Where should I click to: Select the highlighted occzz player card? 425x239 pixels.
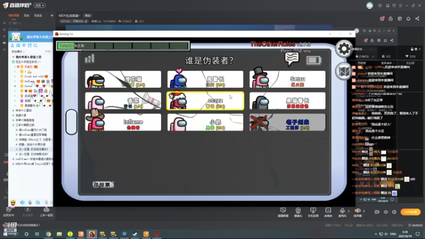[205, 101]
